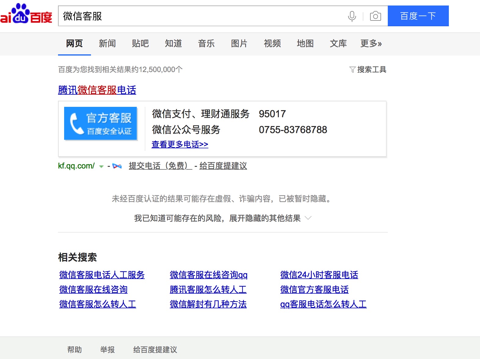Open related search 微信官方客服电话

[x=315, y=289]
